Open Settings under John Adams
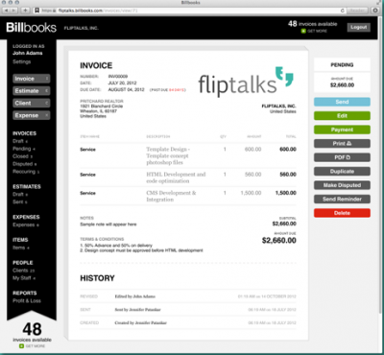The height and width of the screenshot is (355, 384). [x=22, y=61]
